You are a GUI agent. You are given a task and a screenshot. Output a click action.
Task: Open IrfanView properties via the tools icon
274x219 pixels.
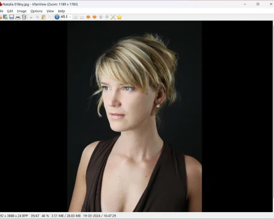pos(113,17)
